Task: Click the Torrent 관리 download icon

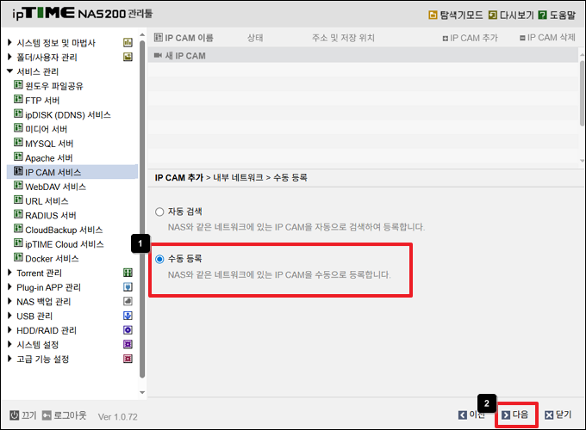Action: click(128, 273)
